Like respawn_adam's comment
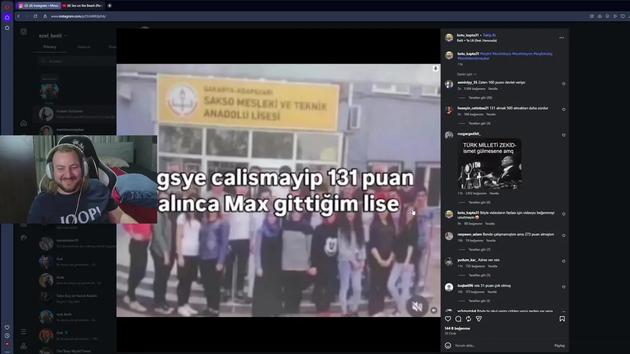Screen dimensions: 630x354 (x=564, y=236)
